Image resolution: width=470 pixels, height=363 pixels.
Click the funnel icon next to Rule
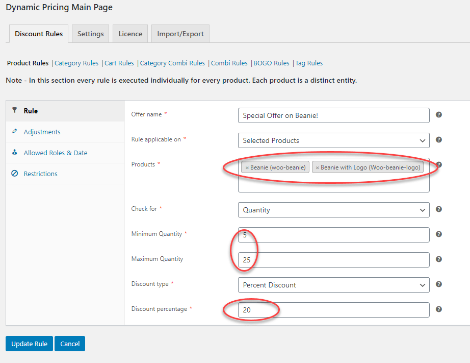pos(14,110)
